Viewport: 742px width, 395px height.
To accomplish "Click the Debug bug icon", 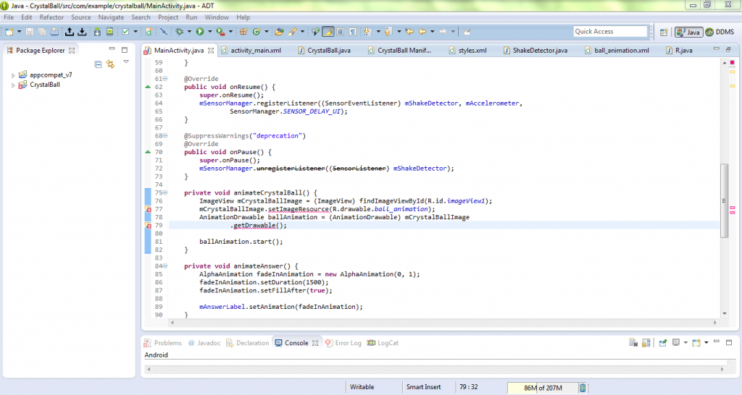I will pos(179,32).
